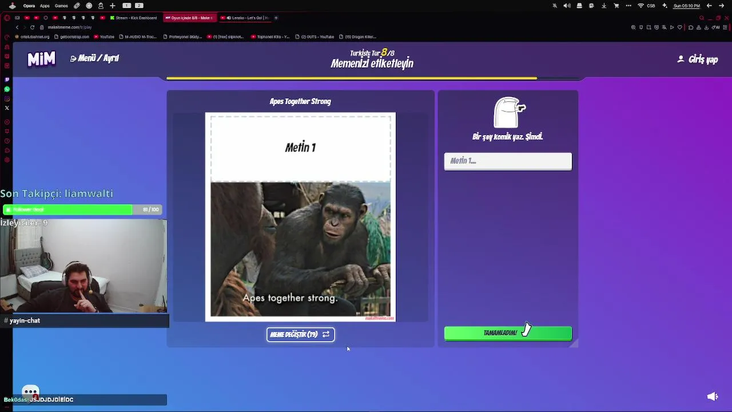
Task: Open Menü / Ayrıl to leave game
Action: [x=94, y=58]
